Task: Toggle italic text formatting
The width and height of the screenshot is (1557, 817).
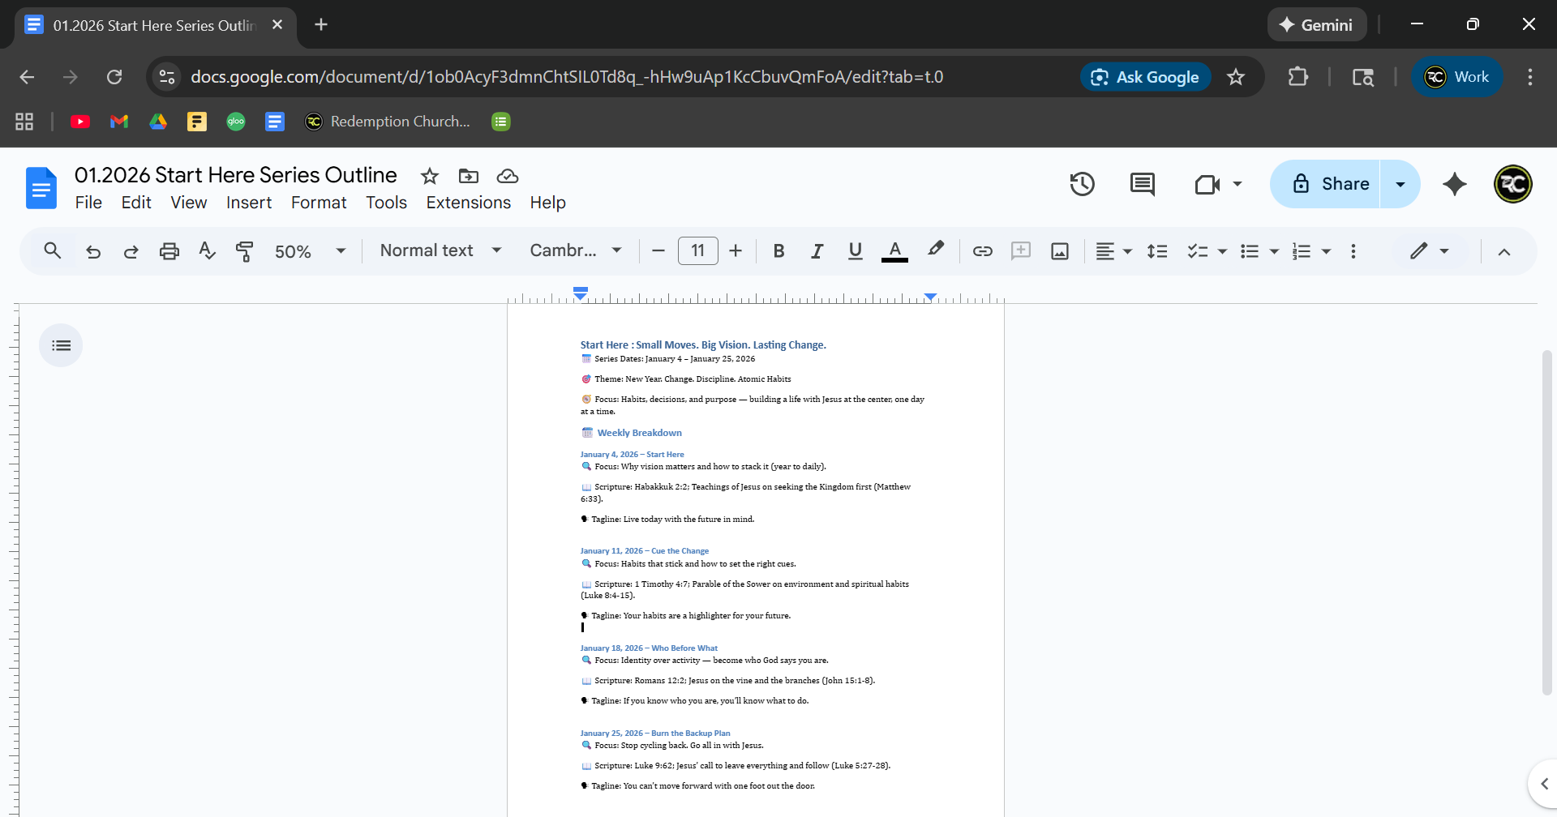Action: pyautogui.click(x=817, y=251)
